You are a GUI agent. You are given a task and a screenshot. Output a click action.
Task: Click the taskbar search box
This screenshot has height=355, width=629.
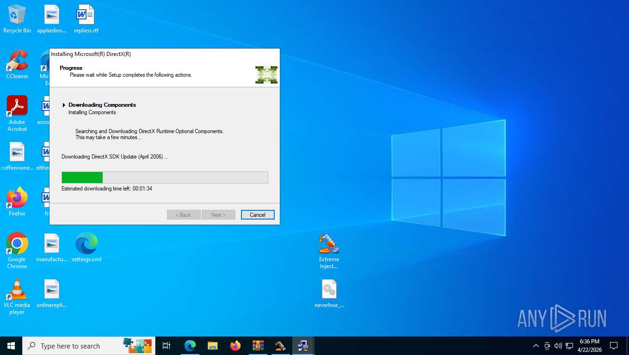(x=89, y=346)
